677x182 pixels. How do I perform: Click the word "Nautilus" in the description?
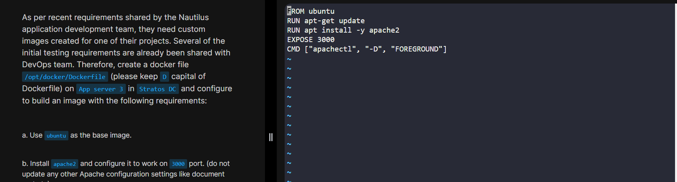(193, 17)
